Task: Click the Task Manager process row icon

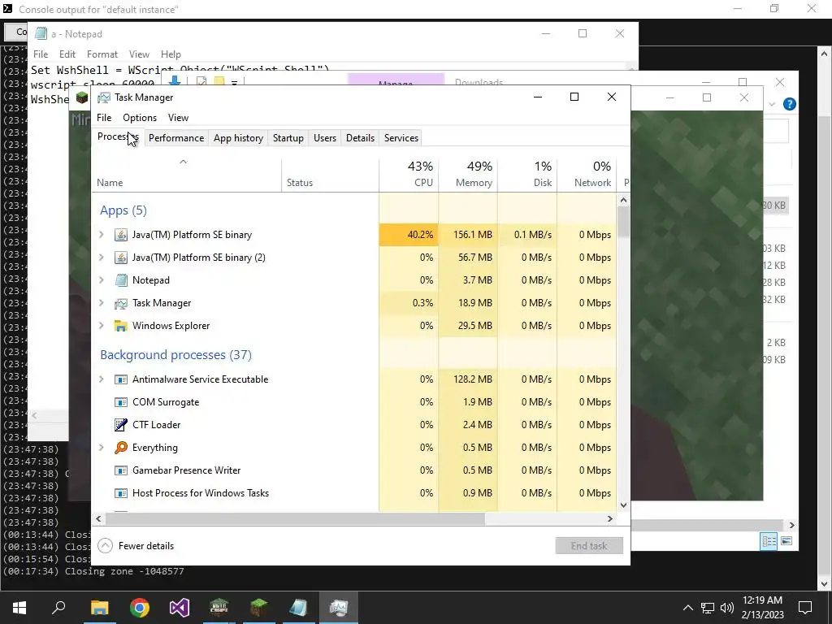Action: pyautogui.click(x=121, y=303)
